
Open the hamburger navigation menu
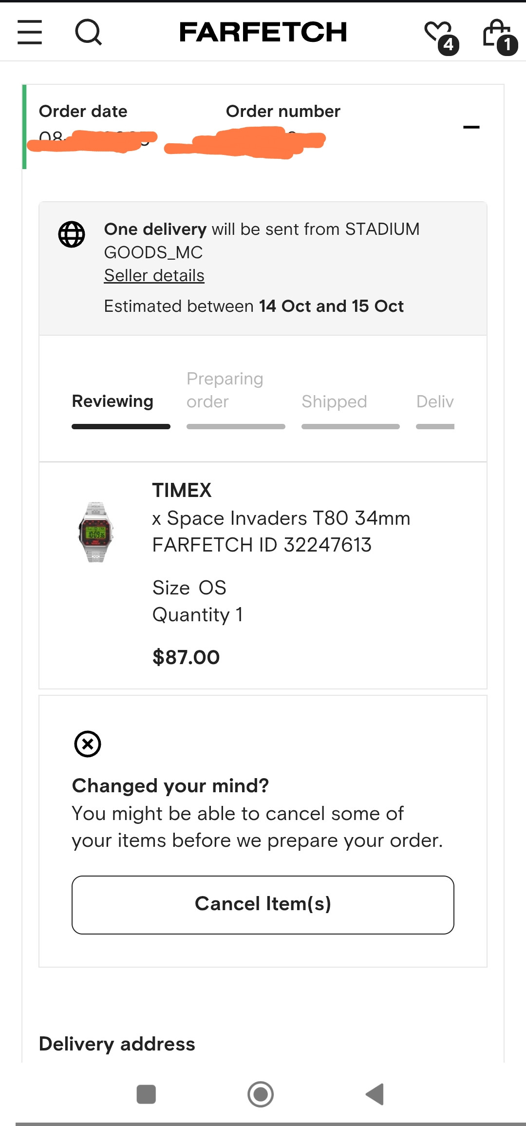(x=30, y=32)
